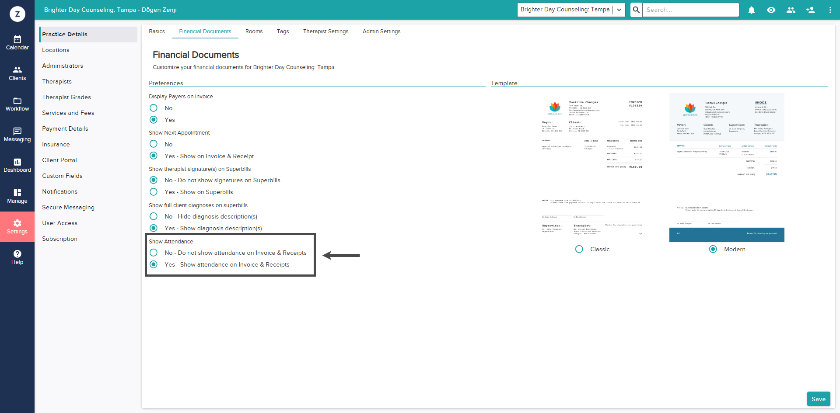Select No - Do not show attendance
Viewport: 840px width, 413px height.
[154, 253]
